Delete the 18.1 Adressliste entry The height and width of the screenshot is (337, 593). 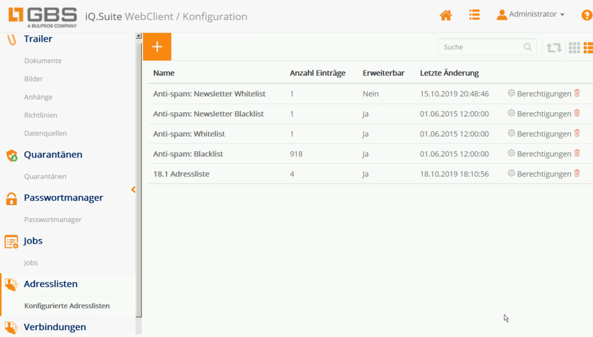[x=577, y=173]
